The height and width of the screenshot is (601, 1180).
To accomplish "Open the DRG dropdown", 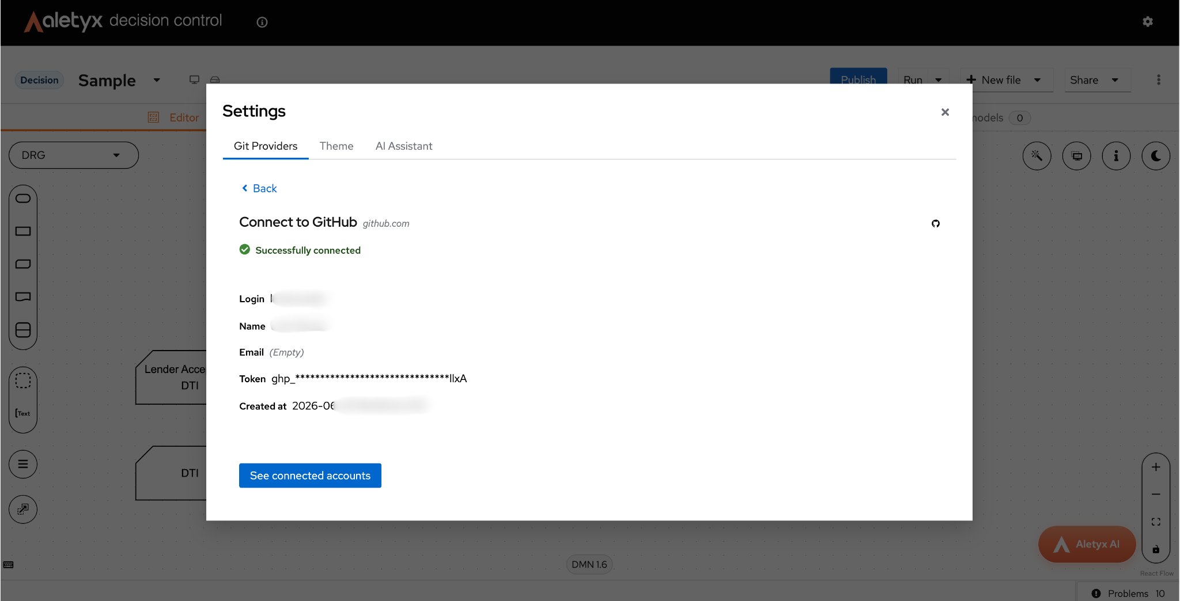I will coord(74,155).
